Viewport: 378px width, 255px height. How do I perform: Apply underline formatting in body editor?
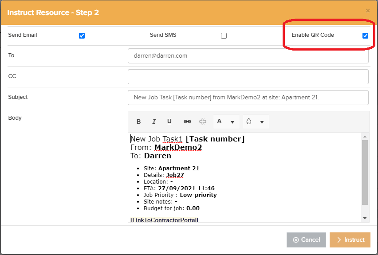(x=169, y=122)
